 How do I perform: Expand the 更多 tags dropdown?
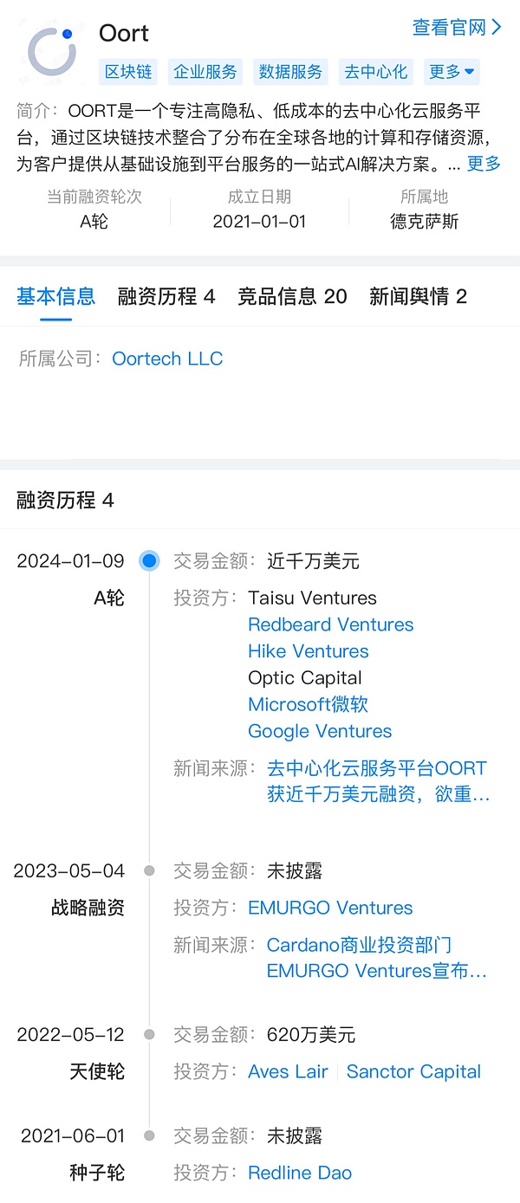tap(452, 72)
